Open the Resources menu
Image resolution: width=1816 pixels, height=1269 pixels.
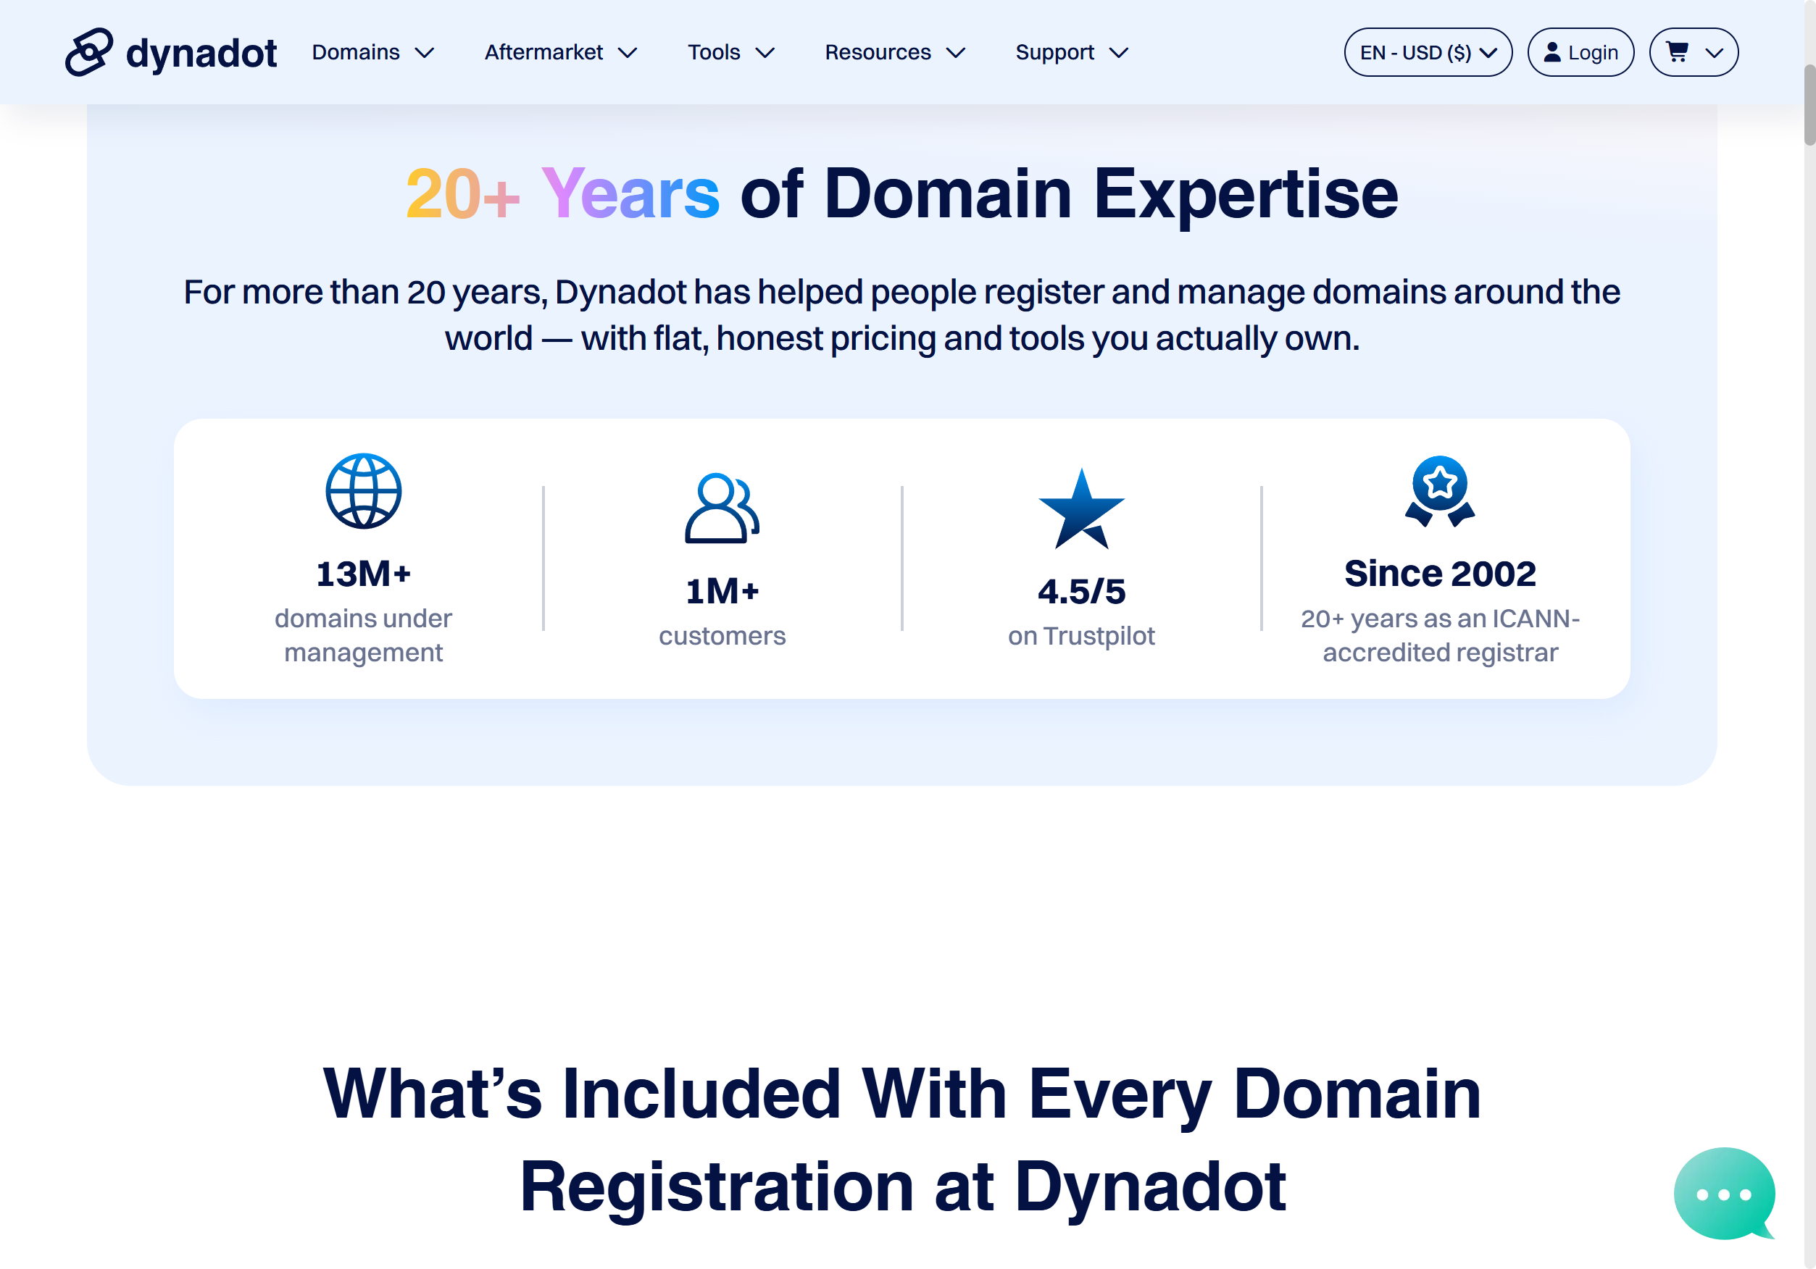(x=896, y=52)
